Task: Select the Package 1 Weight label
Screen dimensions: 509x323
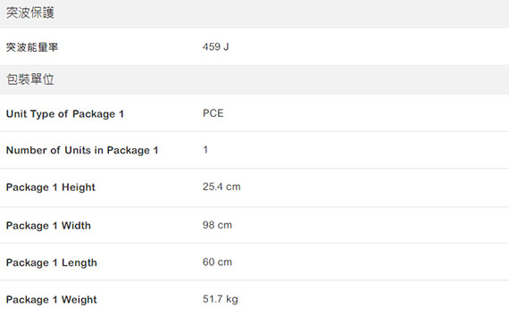Action: pyautogui.click(x=51, y=299)
